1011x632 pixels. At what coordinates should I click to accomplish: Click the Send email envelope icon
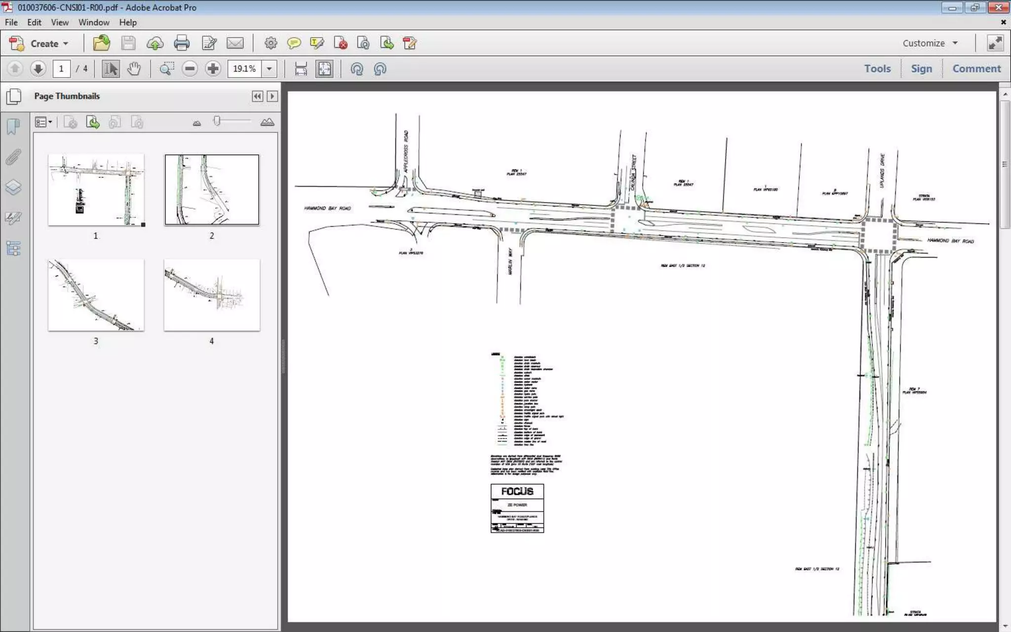pyautogui.click(x=235, y=43)
